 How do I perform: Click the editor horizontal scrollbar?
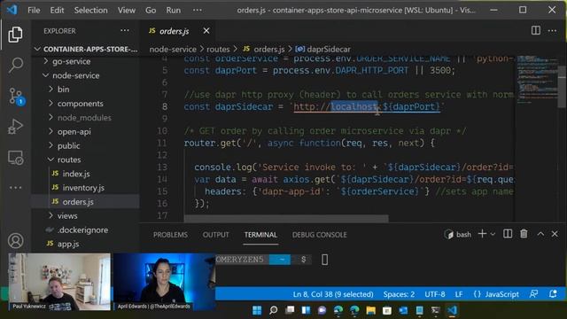pyautogui.click(x=286, y=219)
